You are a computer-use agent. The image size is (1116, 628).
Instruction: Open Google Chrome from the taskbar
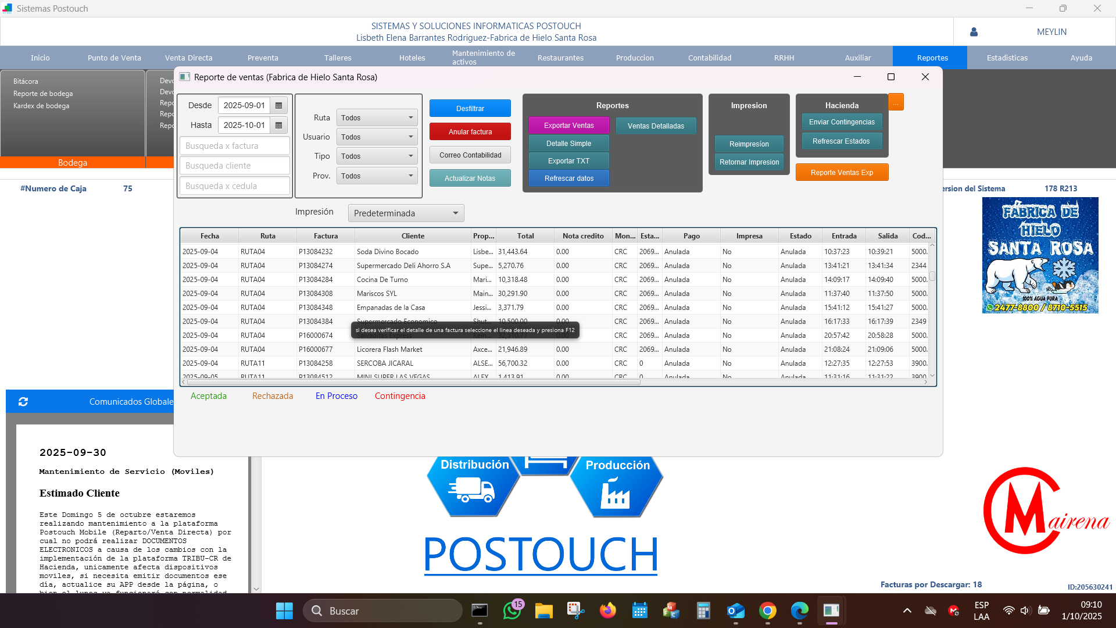767,611
